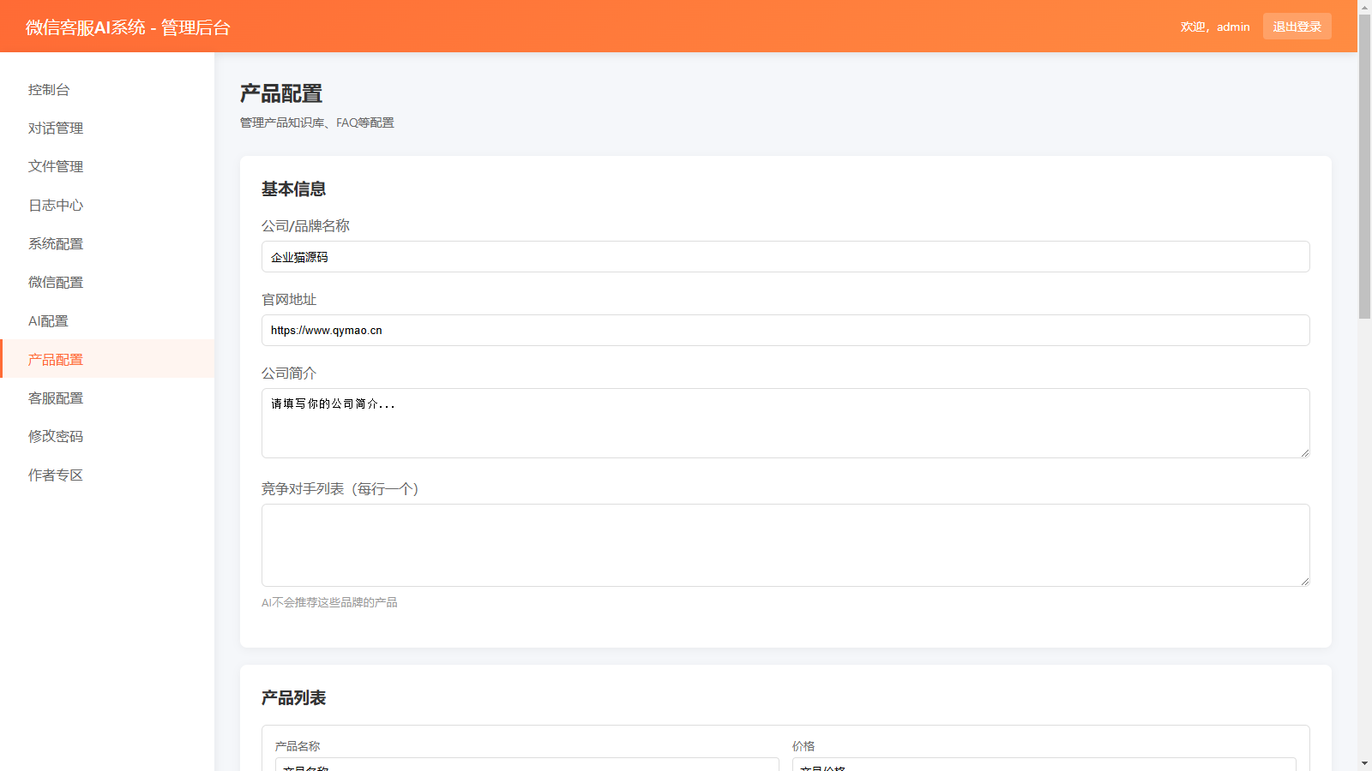Click the page scrollbar down arrow
Viewport: 1372px width, 771px height.
point(1364,762)
